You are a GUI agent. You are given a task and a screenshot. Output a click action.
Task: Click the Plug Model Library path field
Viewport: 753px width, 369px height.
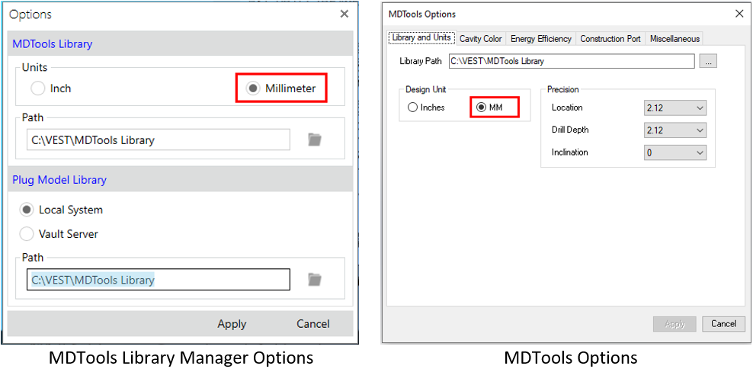159,279
